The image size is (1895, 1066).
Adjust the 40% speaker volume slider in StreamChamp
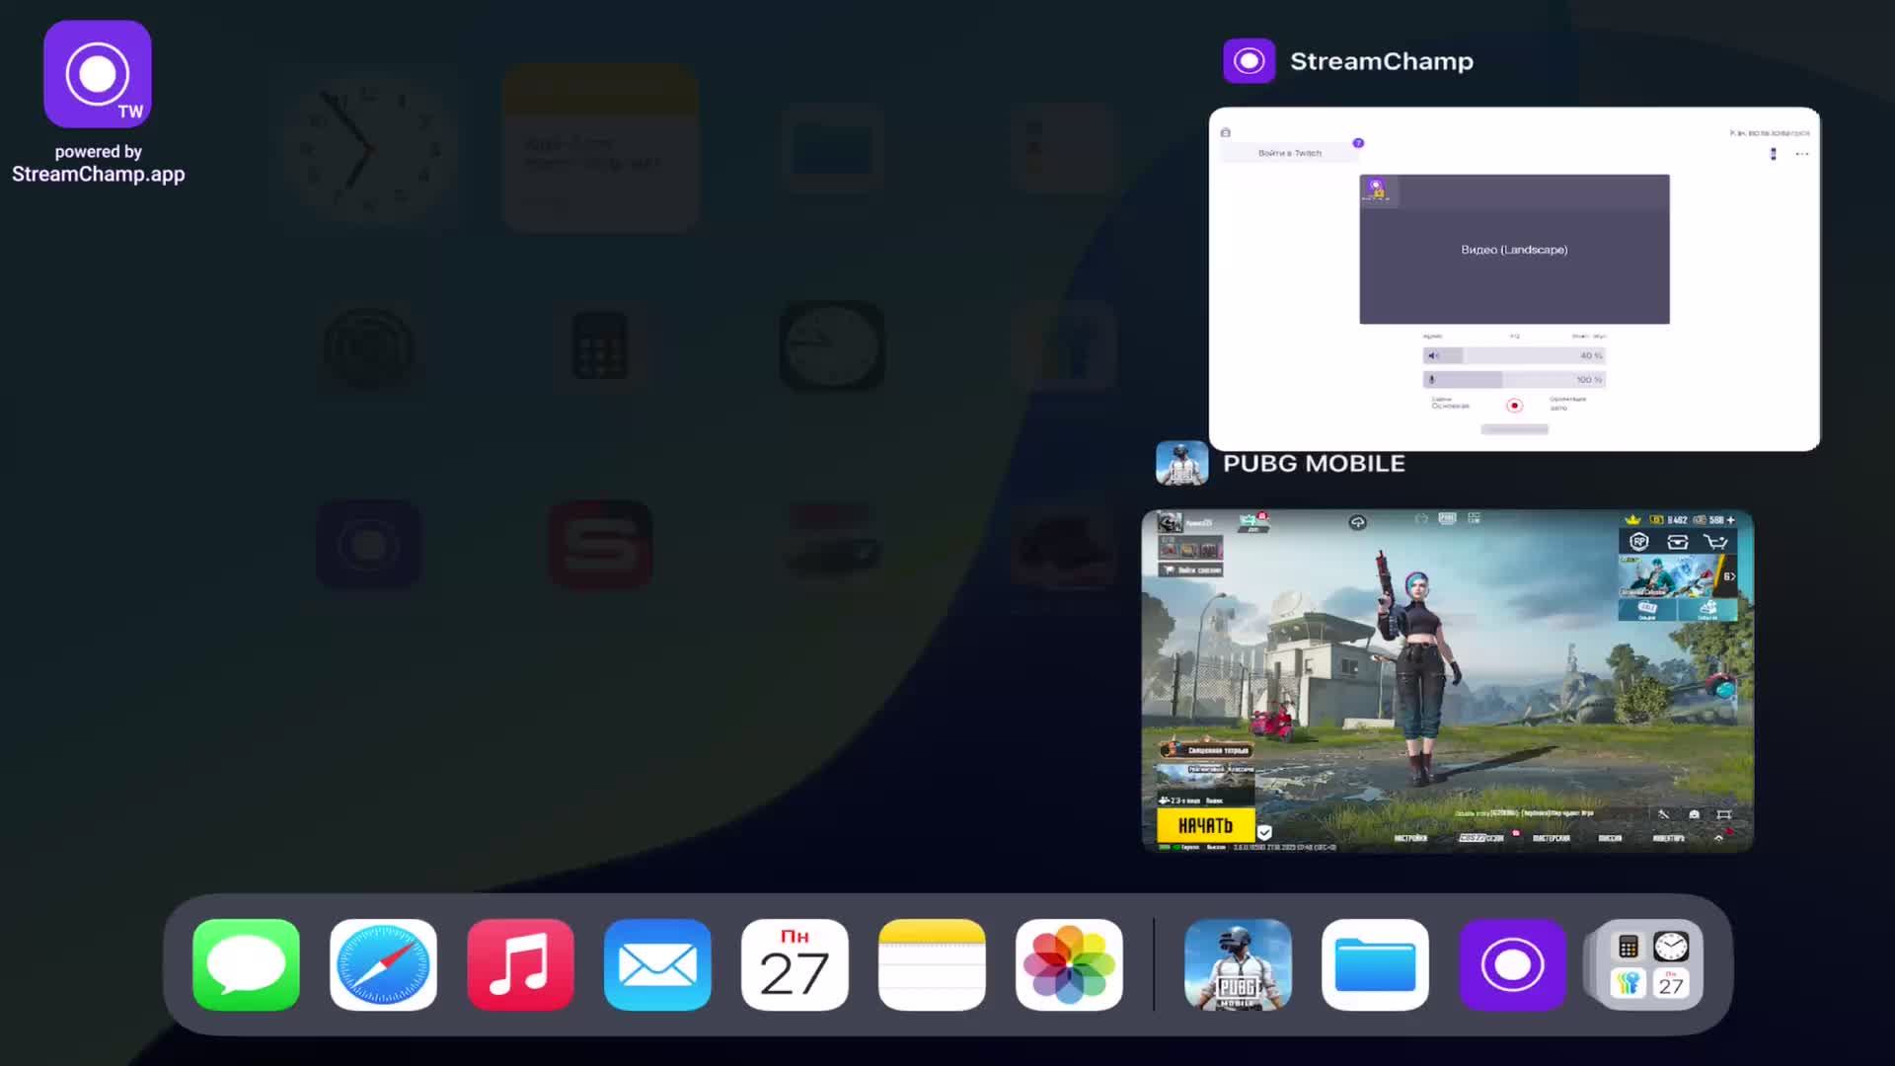[x=1514, y=355]
